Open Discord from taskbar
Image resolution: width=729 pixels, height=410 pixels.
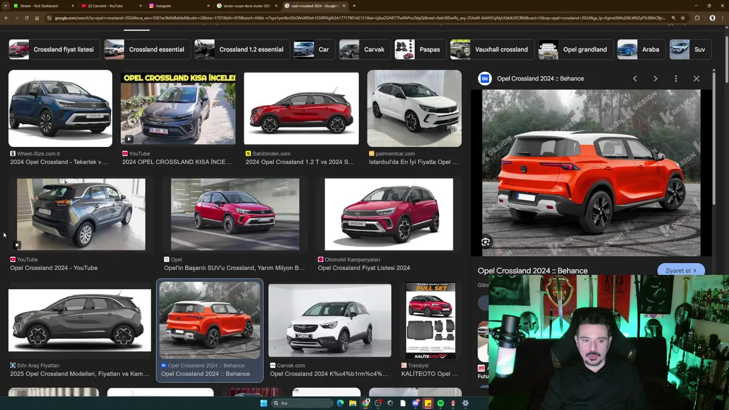(x=416, y=403)
